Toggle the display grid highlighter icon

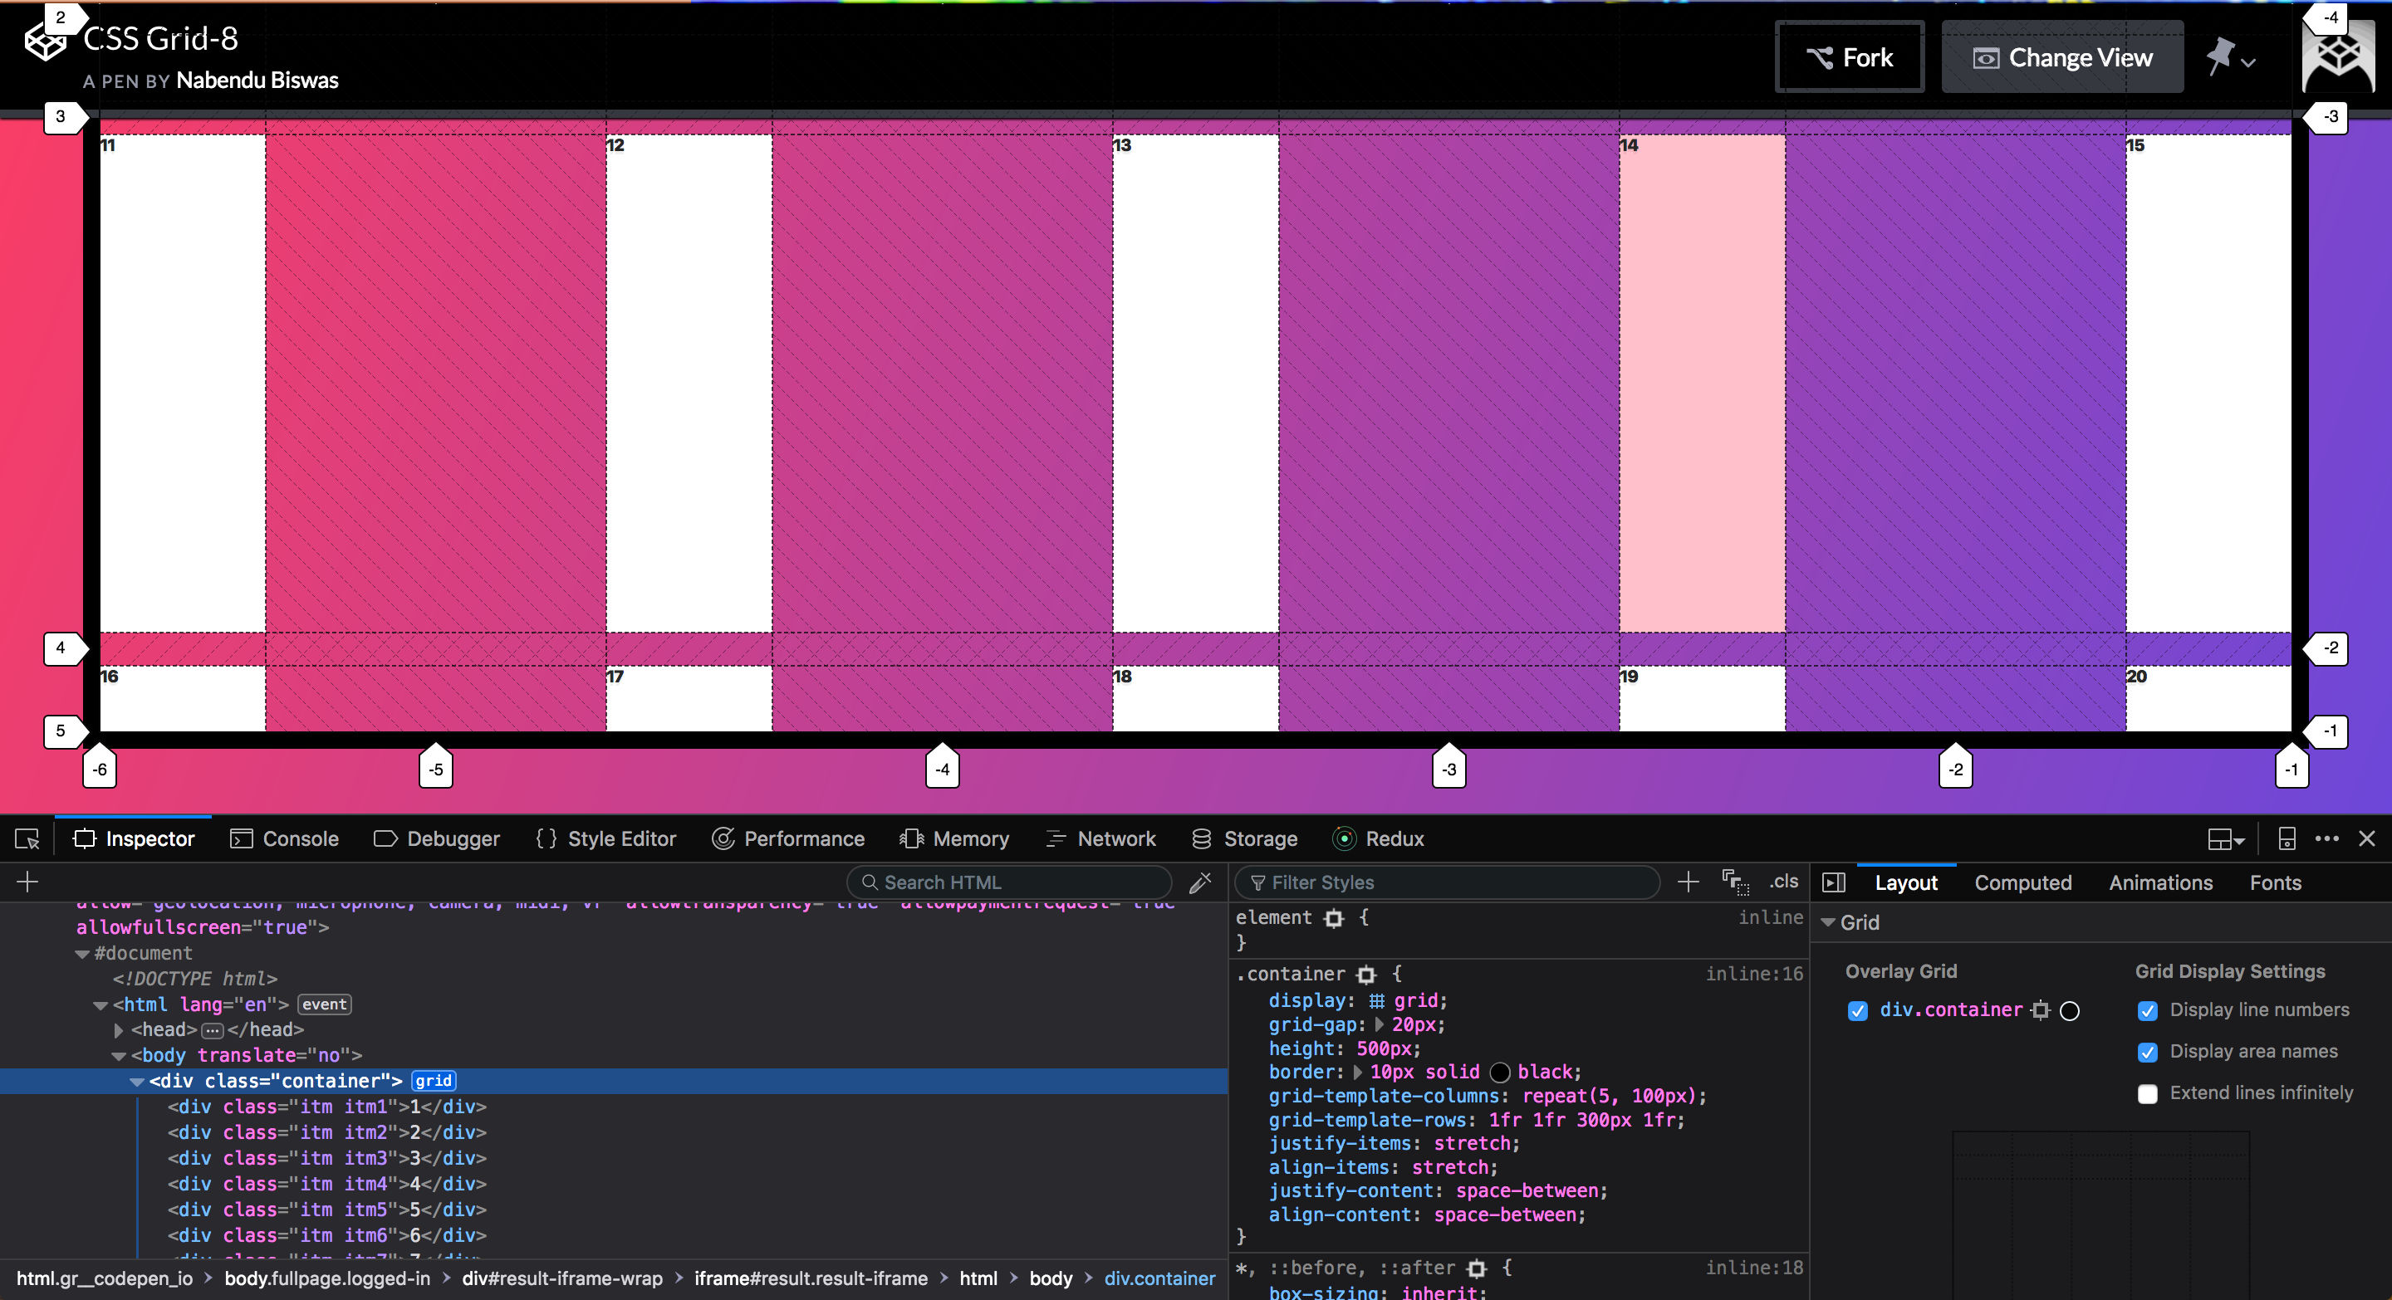click(x=1376, y=1000)
